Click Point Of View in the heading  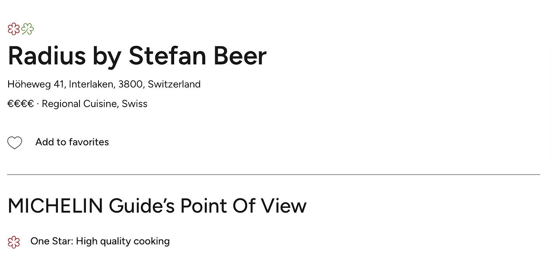click(x=243, y=206)
